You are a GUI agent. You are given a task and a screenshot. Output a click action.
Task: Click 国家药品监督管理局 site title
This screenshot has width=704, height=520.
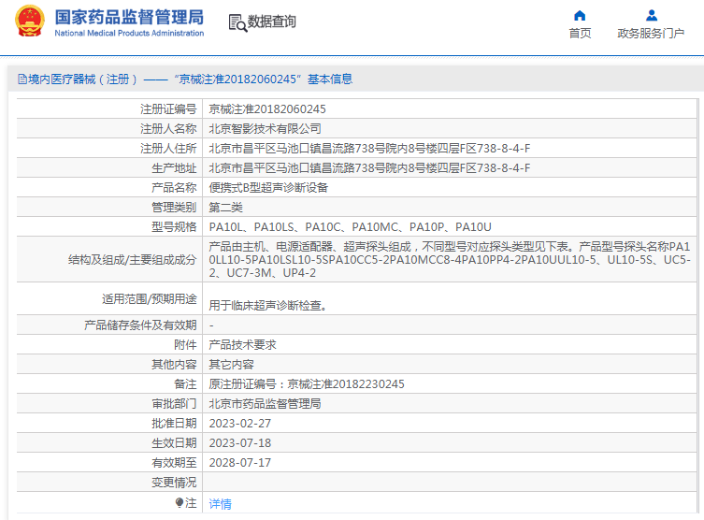pyautogui.click(x=129, y=18)
